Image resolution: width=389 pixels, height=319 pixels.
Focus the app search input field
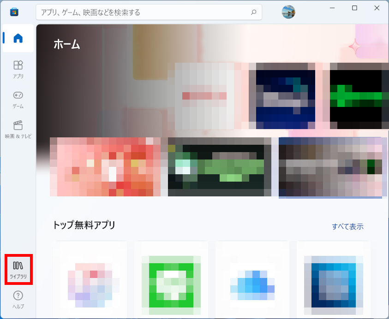(149, 12)
